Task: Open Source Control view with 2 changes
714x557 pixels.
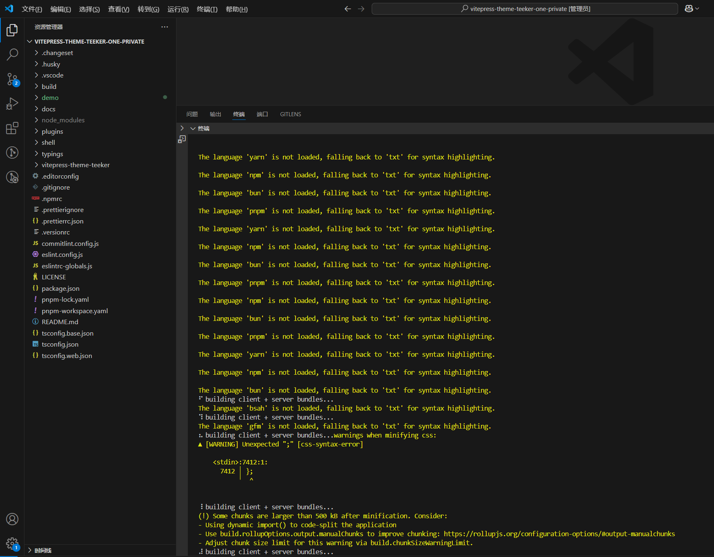Action: (12, 79)
